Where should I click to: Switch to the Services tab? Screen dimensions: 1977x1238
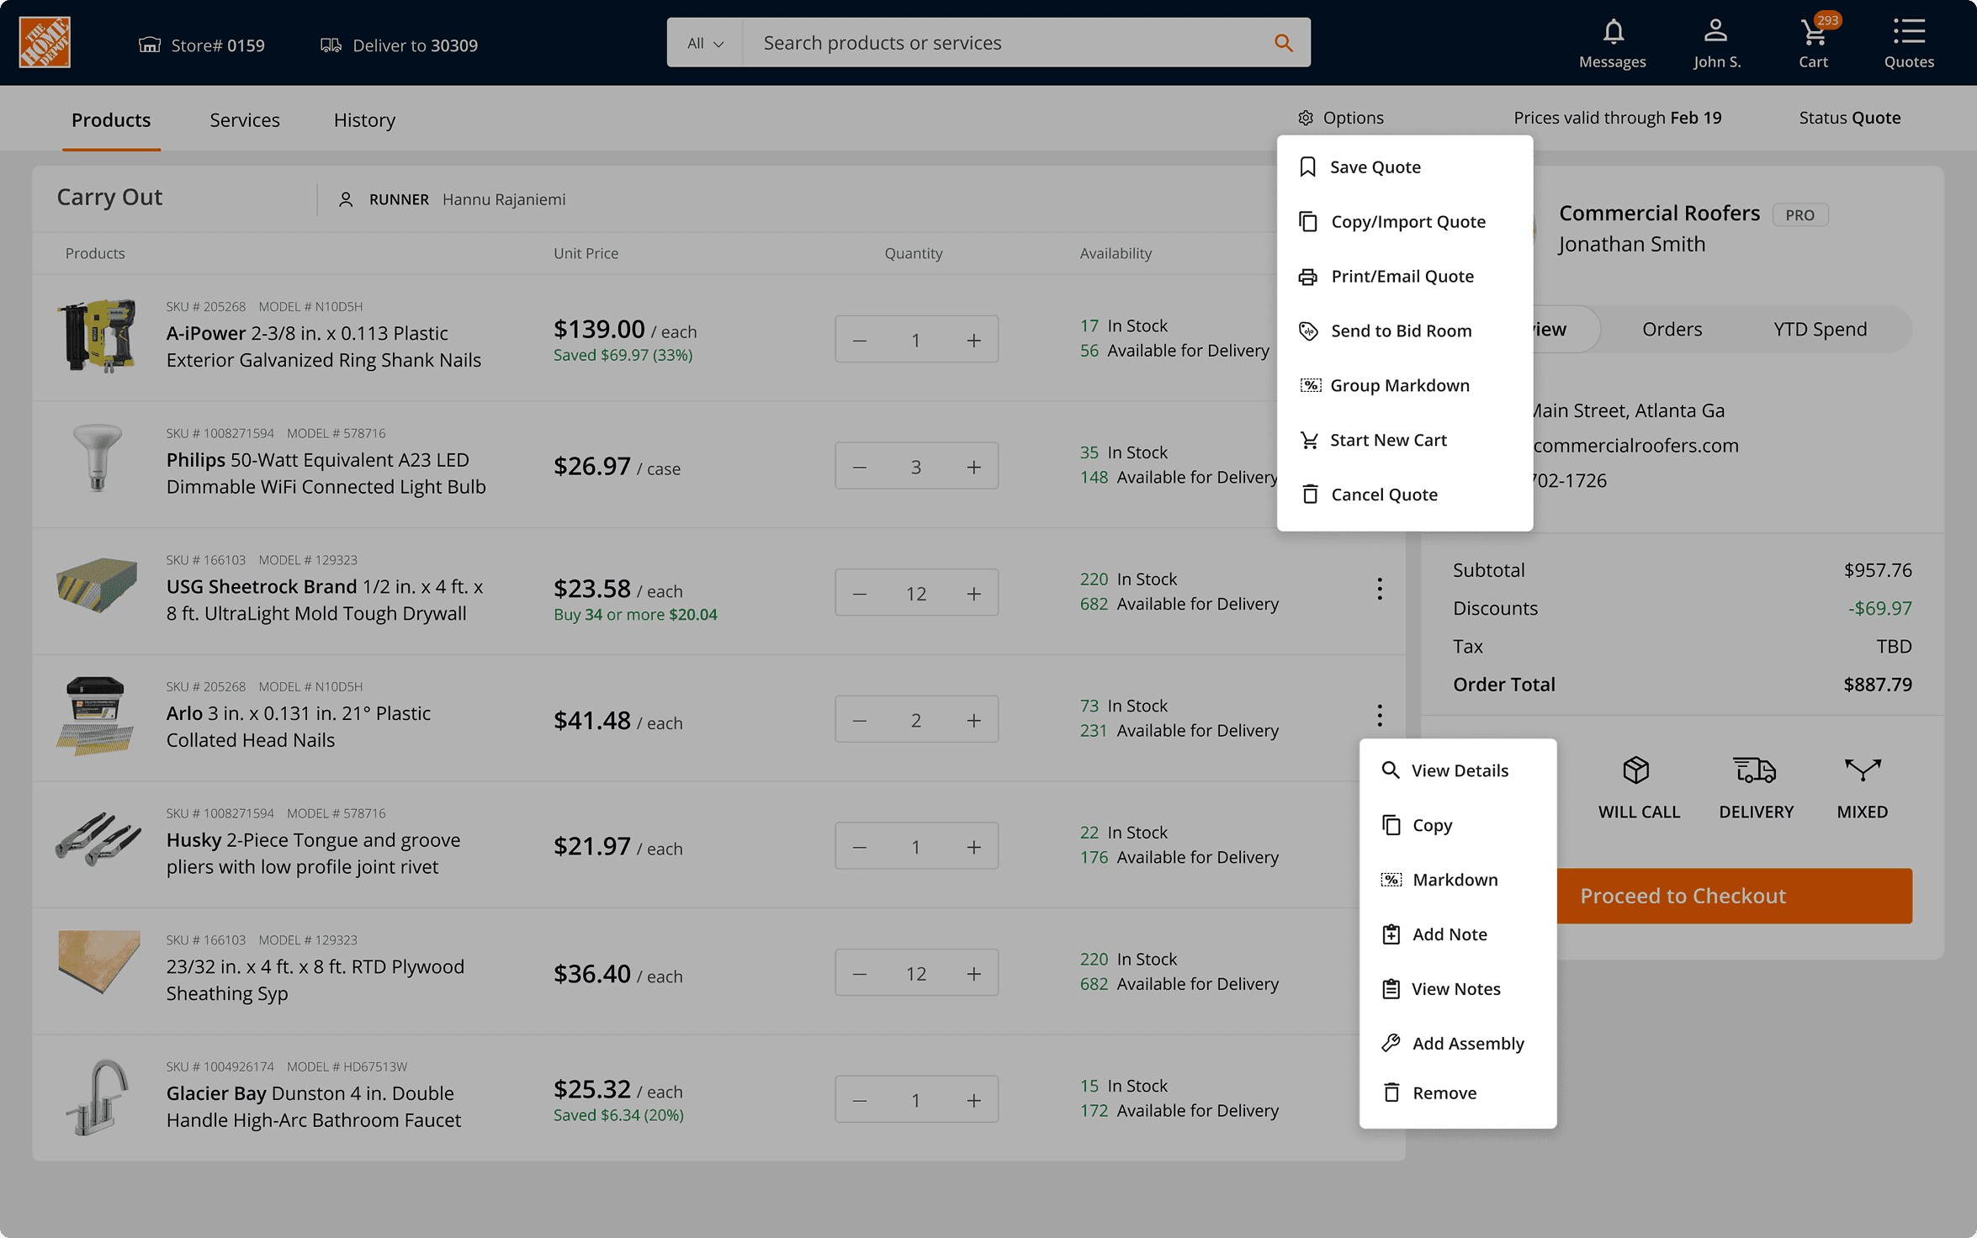245,119
